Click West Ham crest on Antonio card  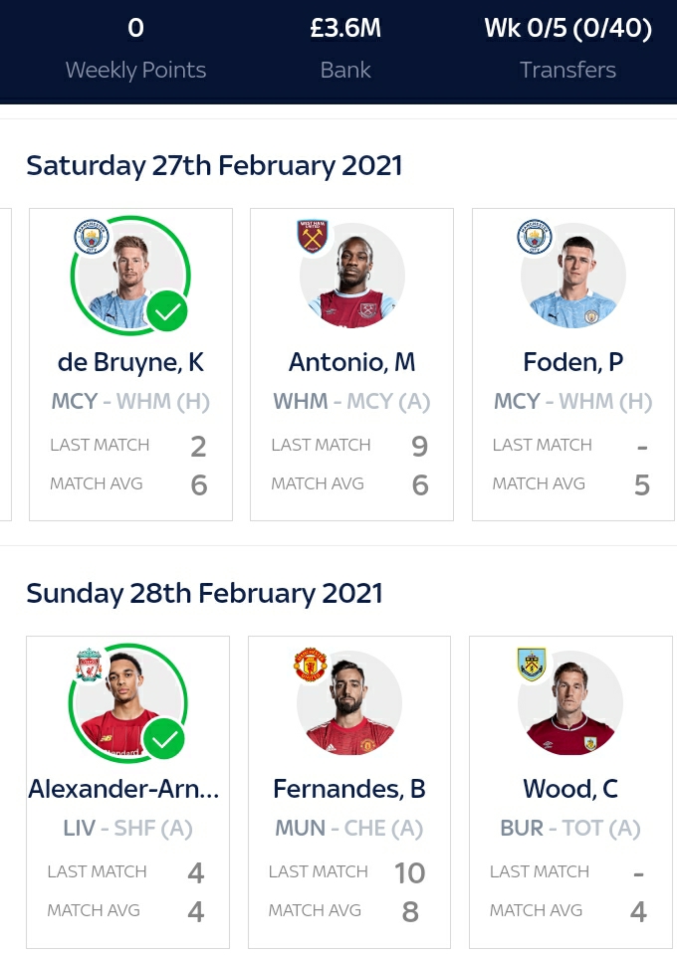pos(313,238)
